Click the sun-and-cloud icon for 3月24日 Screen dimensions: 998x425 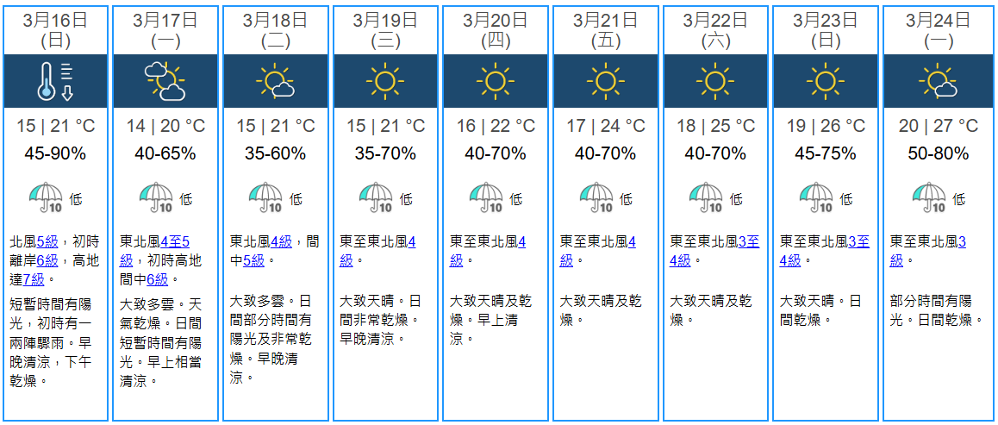coord(937,81)
